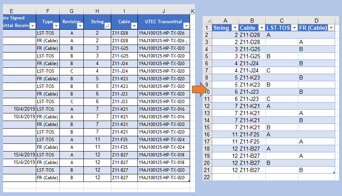Click Revision header cell in left table
Viewport: 342px width, 196px height.
tap(72, 22)
